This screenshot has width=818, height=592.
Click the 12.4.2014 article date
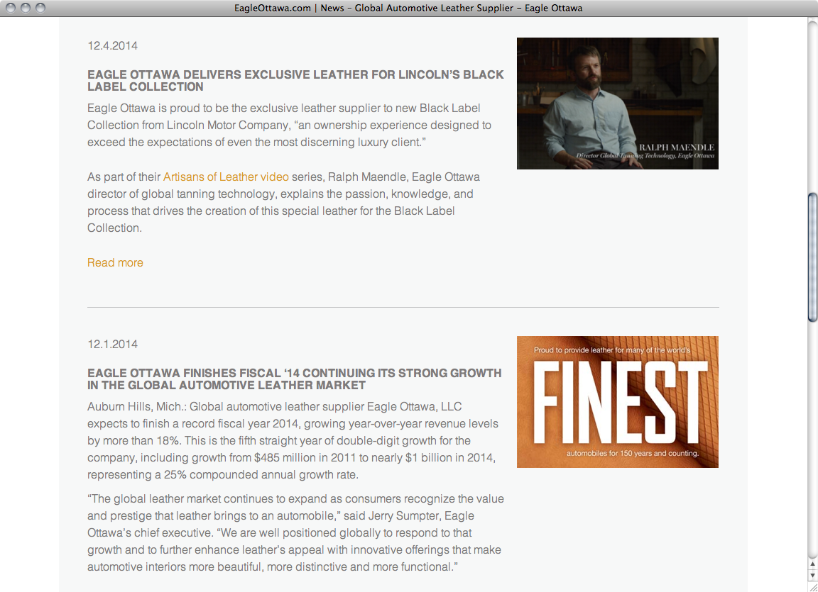(x=113, y=46)
